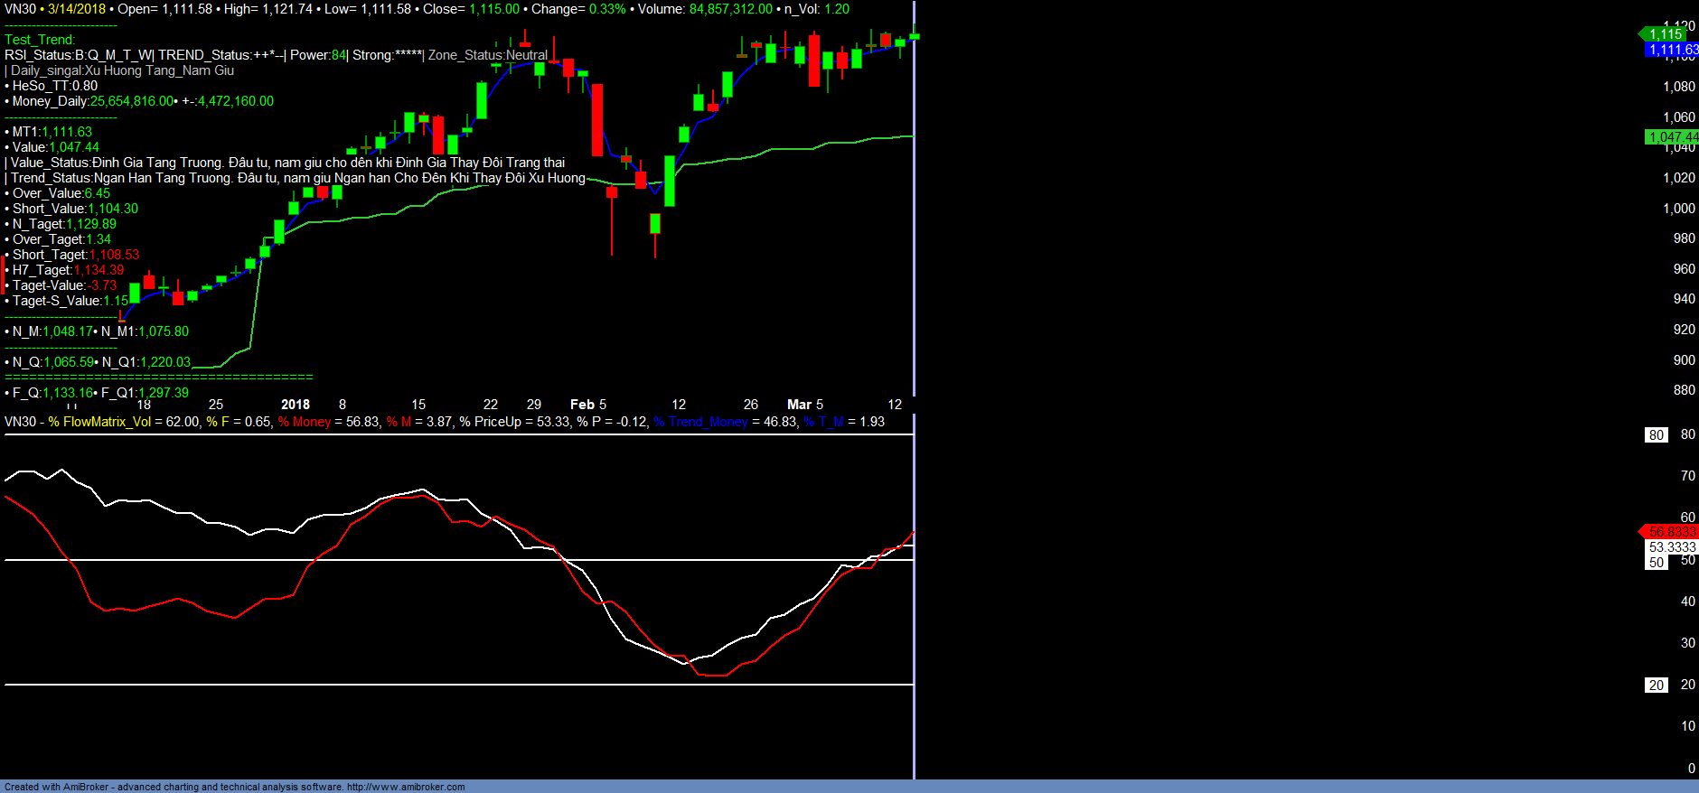Click the Zone_Status:Neutral text
This screenshot has width=1699, height=793.
[x=488, y=55]
